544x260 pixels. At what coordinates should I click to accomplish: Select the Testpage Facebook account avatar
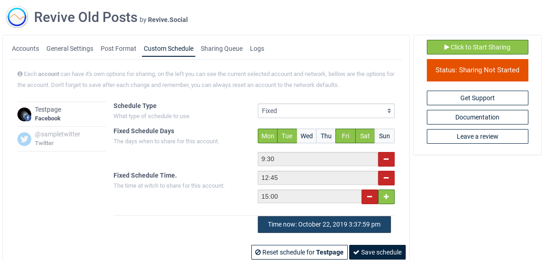click(x=24, y=114)
